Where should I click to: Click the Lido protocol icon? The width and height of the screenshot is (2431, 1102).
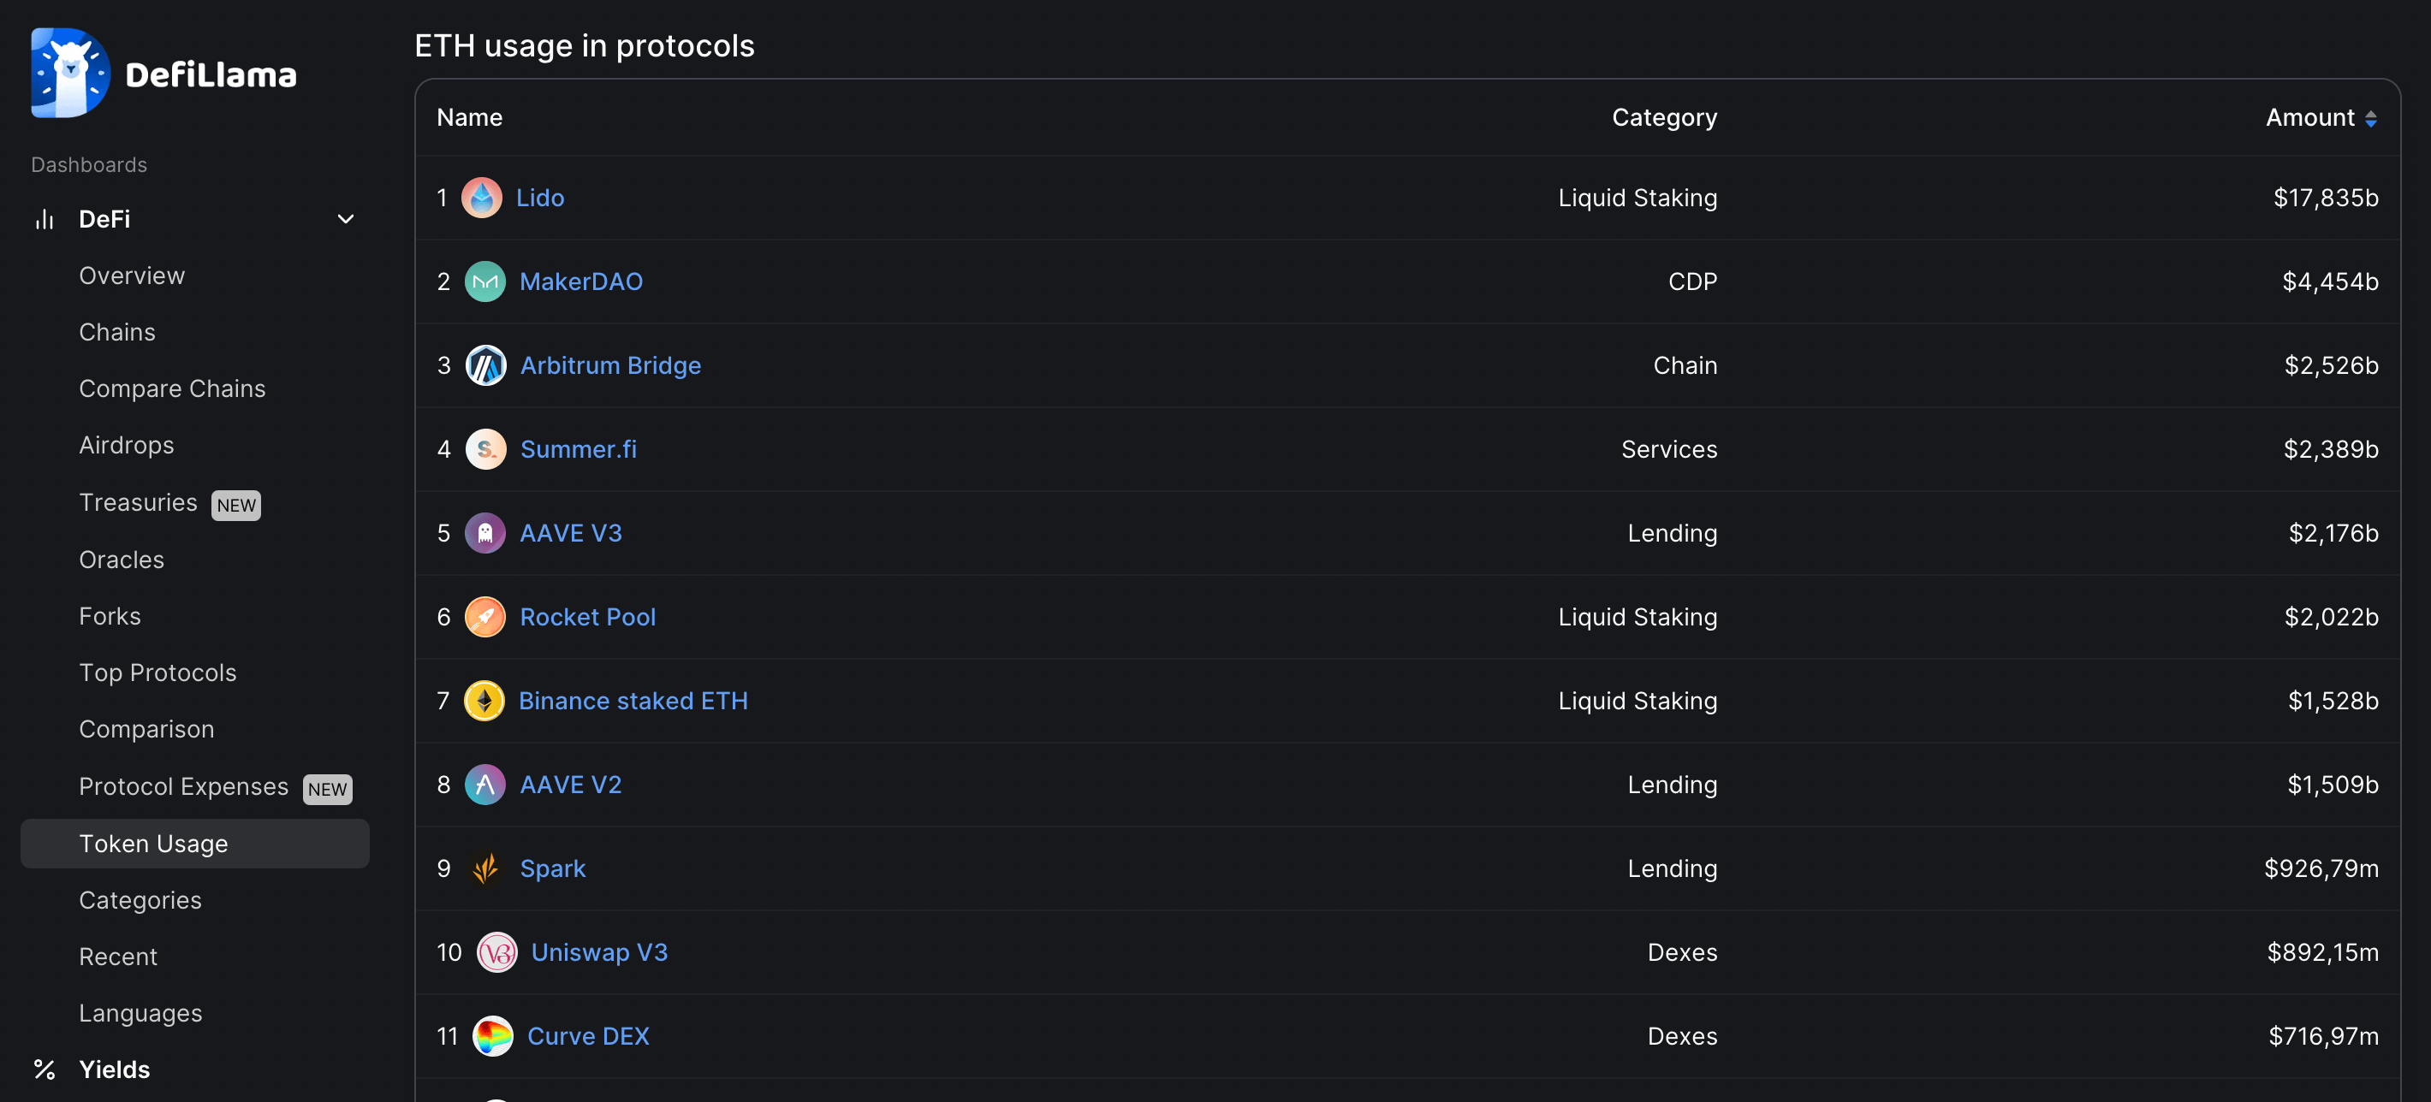point(481,198)
